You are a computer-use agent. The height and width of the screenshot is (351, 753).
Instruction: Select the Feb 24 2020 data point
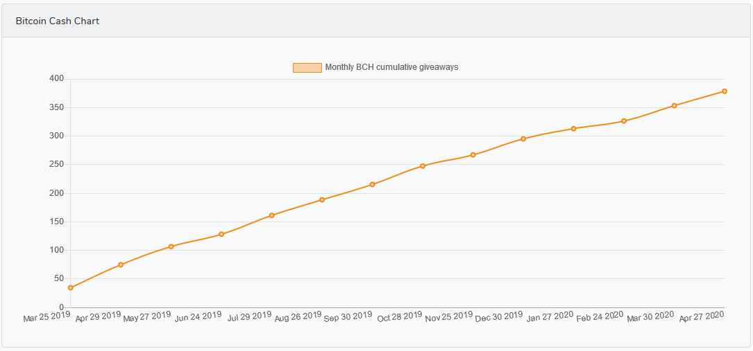click(x=624, y=121)
